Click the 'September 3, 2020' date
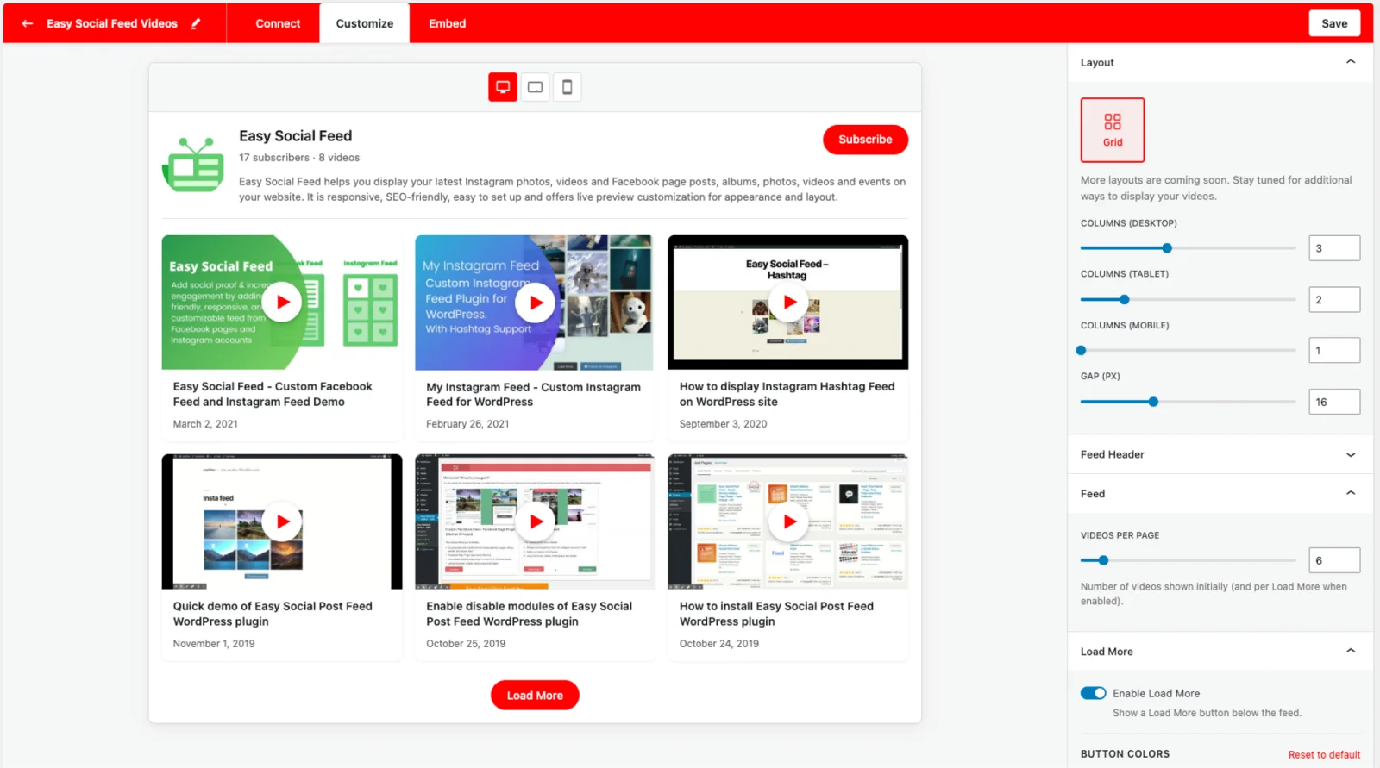 723,424
